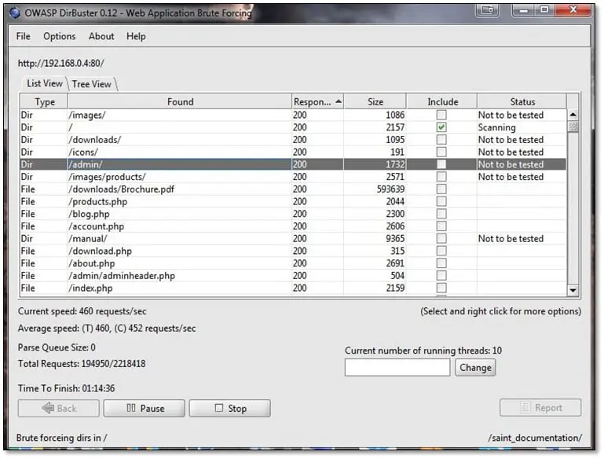The height and width of the screenshot is (459, 604).
Task: Open the Help menu
Action: pos(136,36)
